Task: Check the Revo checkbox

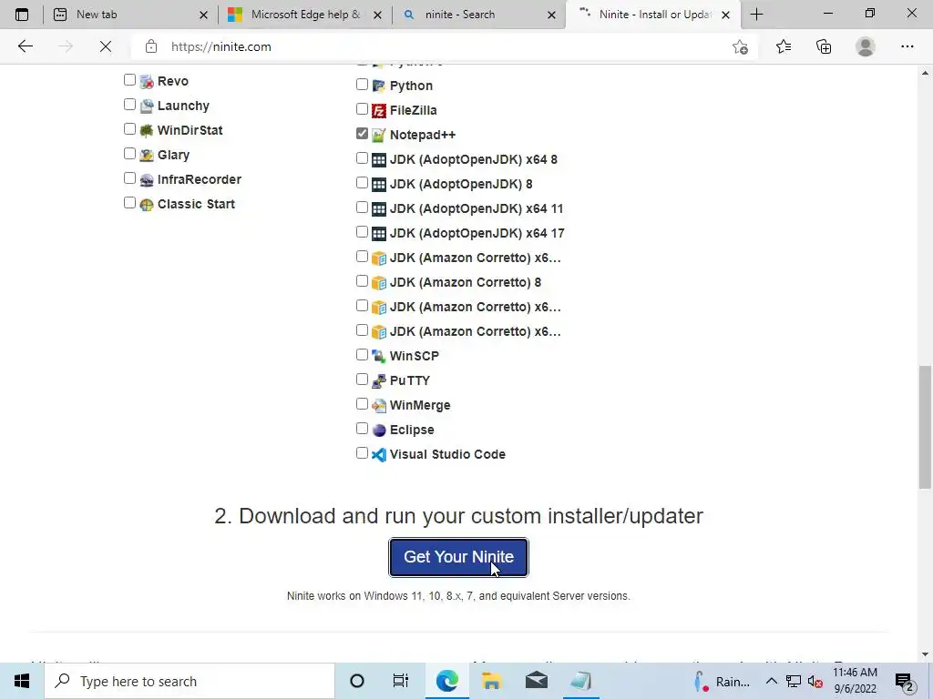Action: coord(129,80)
